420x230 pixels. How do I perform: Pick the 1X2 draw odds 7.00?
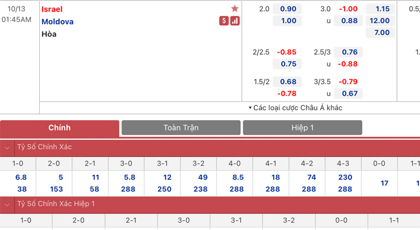pos(382,33)
